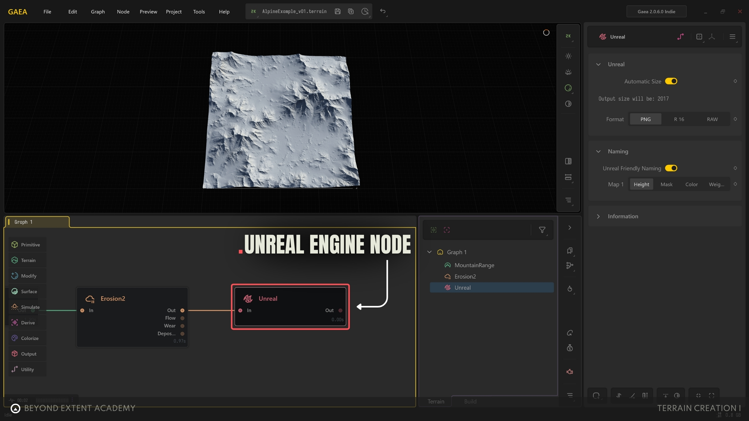Click the red build engine icon
The width and height of the screenshot is (749, 421).
tap(570, 372)
